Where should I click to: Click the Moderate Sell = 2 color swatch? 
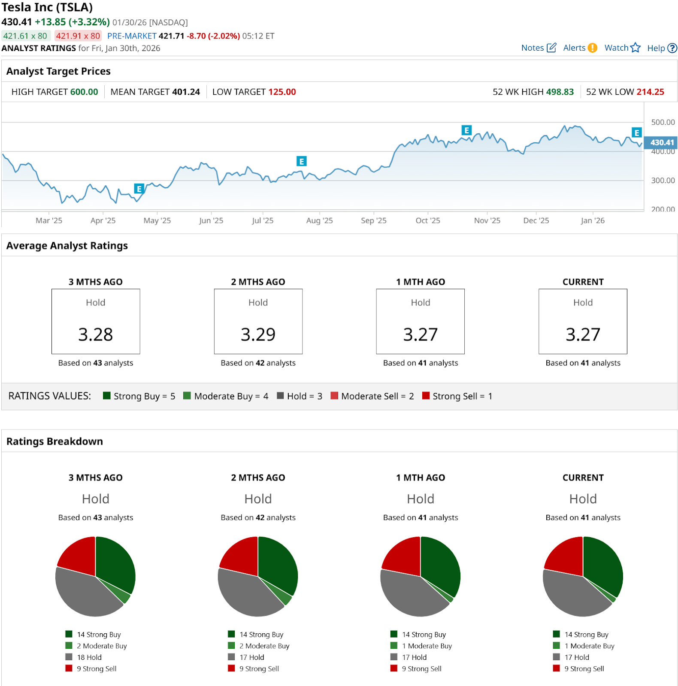[x=334, y=395]
